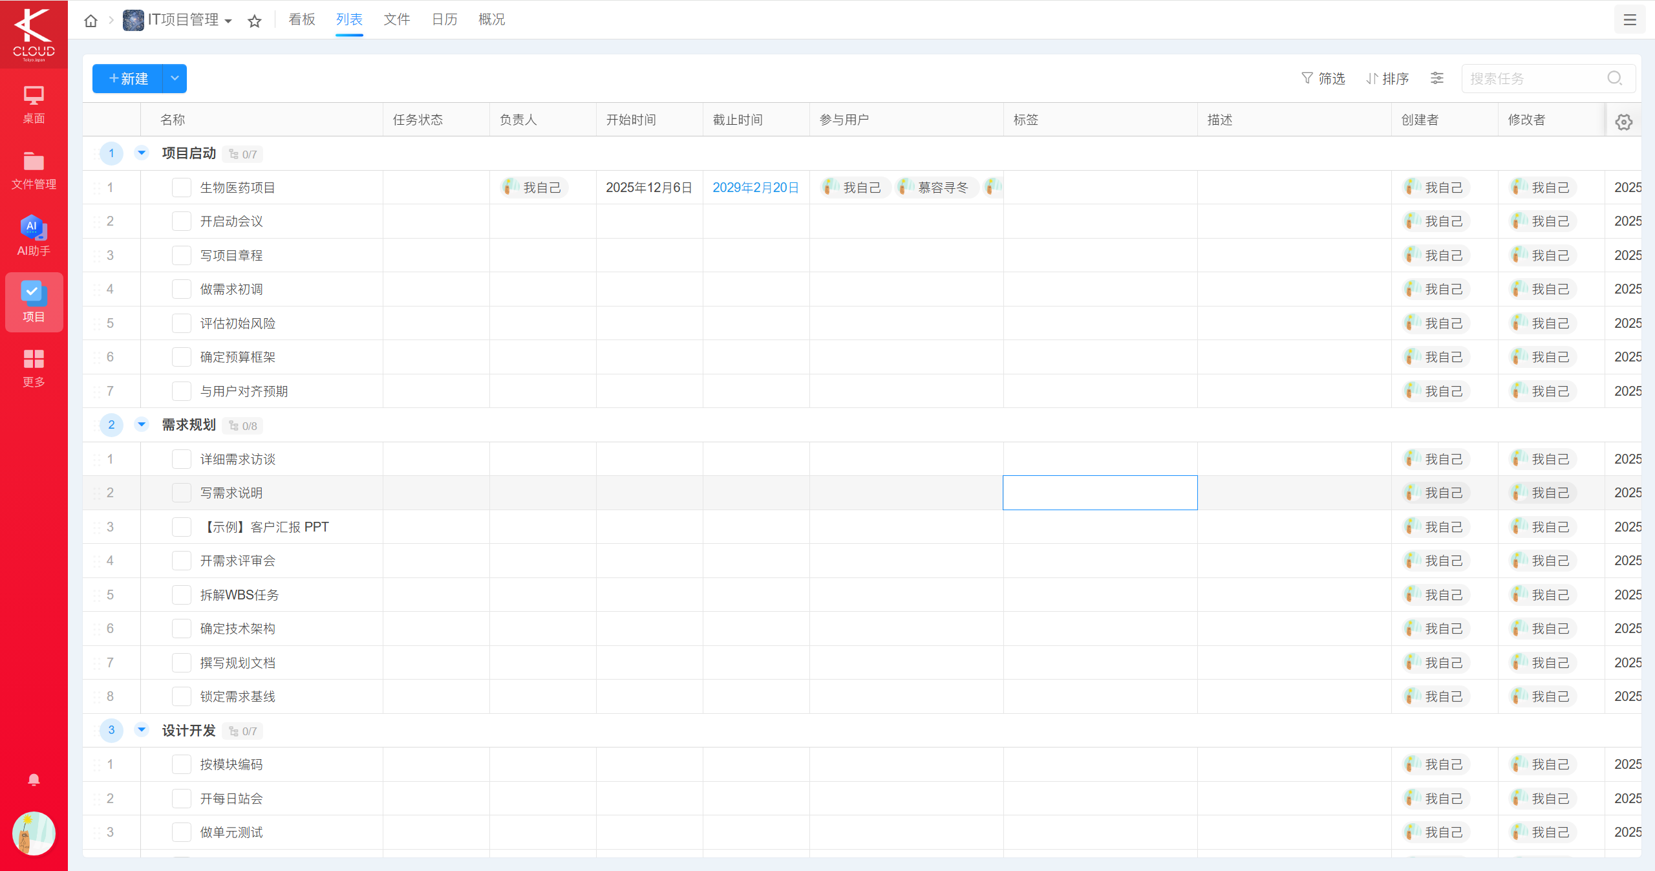The image size is (1655, 871).
Task: Click the search magnifier icon
Action: 1615,78
